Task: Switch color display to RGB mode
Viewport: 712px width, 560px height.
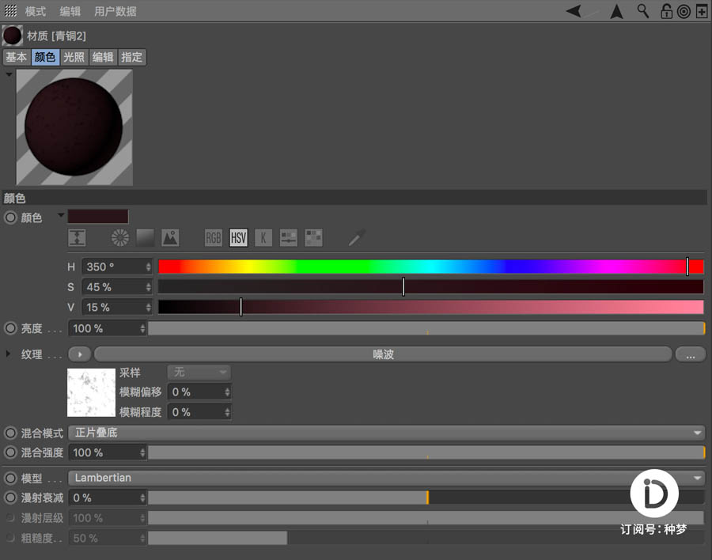Action: (x=213, y=237)
